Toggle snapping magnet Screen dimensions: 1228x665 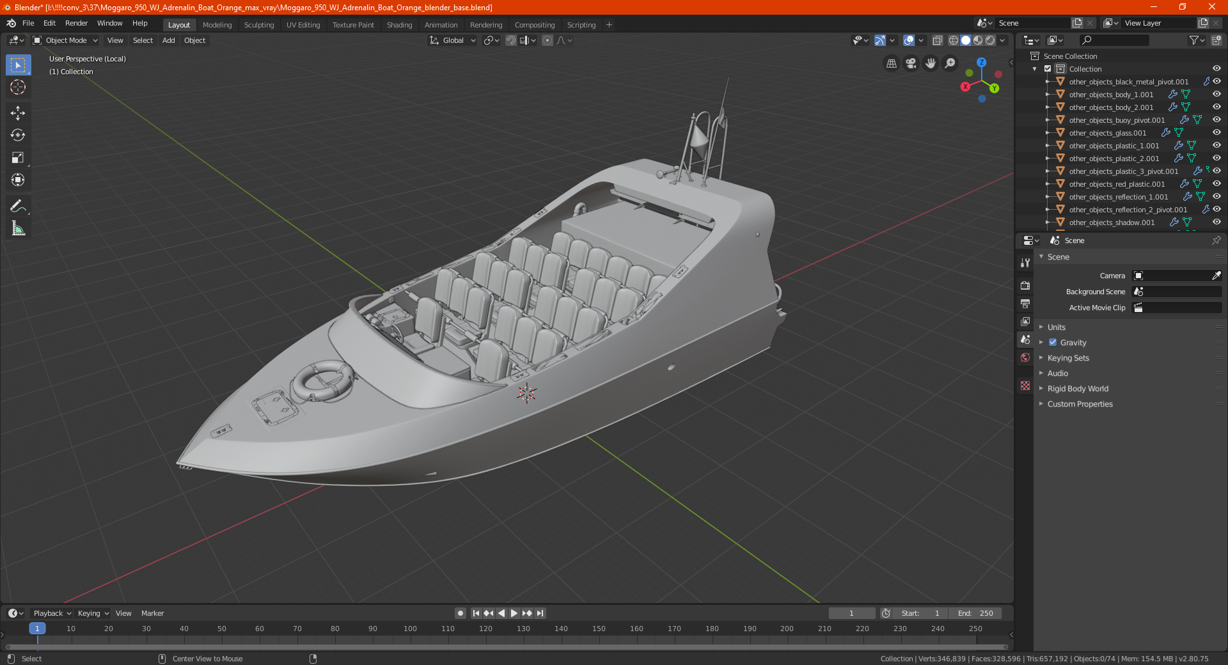[511, 40]
